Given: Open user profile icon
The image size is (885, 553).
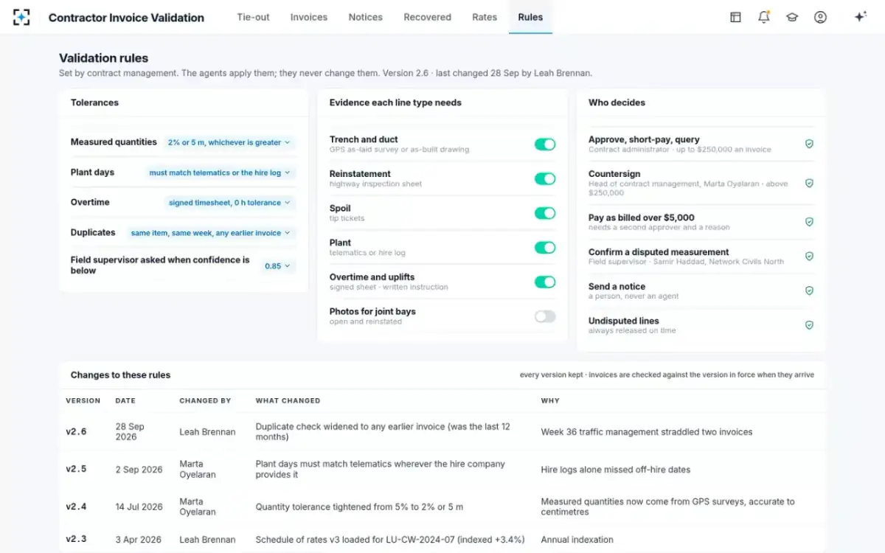Looking at the screenshot, I should pyautogui.click(x=820, y=17).
